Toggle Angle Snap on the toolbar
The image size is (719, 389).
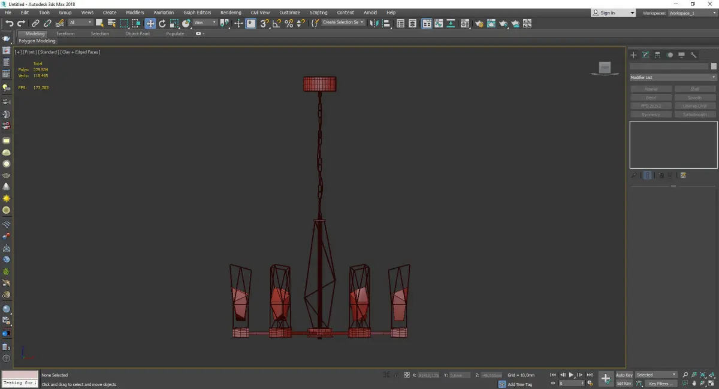click(277, 23)
